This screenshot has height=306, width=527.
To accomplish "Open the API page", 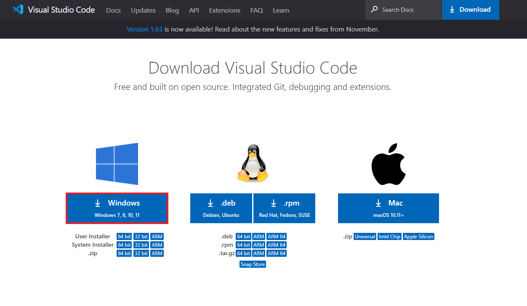I will pyautogui.click(x=194, y=10).
